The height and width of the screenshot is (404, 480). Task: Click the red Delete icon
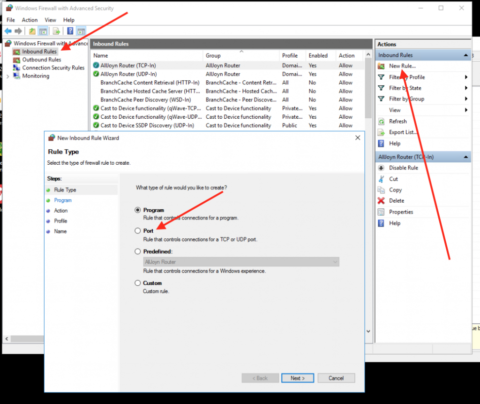point(381,201)
